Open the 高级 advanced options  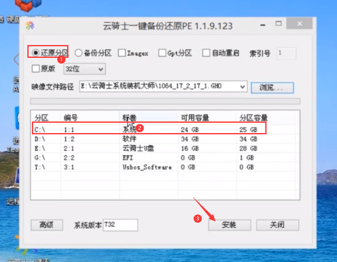[x=46, y=225]
